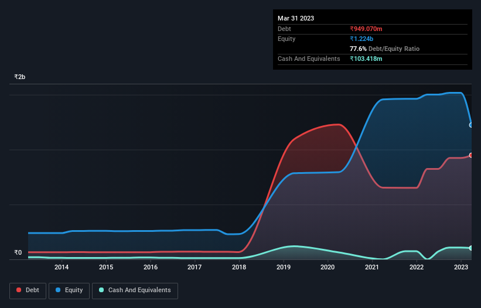Click the blue Equity legend dot
The image size is (481, 308).
point(58,290)
